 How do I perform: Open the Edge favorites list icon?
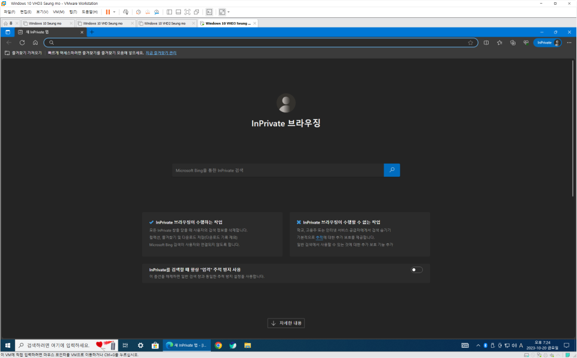pyautogui.click(x=499, y=42)
